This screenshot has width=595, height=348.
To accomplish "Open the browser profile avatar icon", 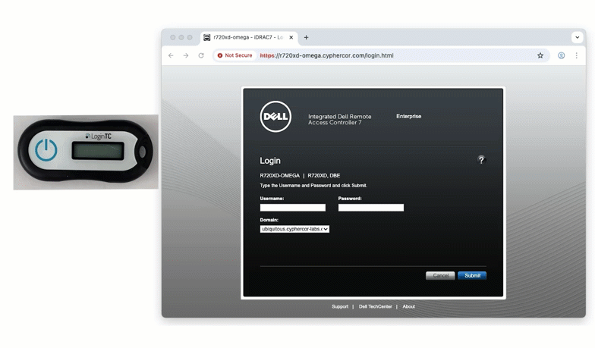I will coord(562,55).
